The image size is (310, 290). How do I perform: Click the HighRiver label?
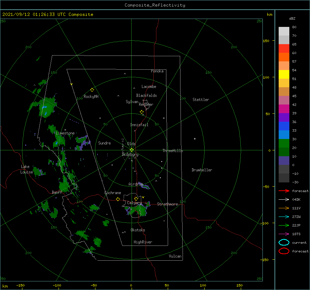click(x=143, y=242)
